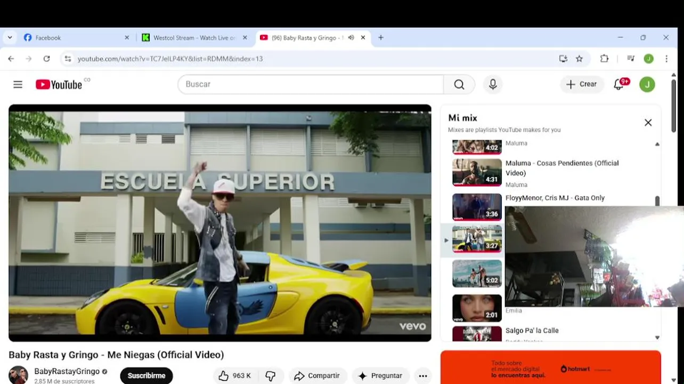Select the 2:01 Emilia thumbnail
The width and height of the screenshot is (684, 384).
click(477, 308)
